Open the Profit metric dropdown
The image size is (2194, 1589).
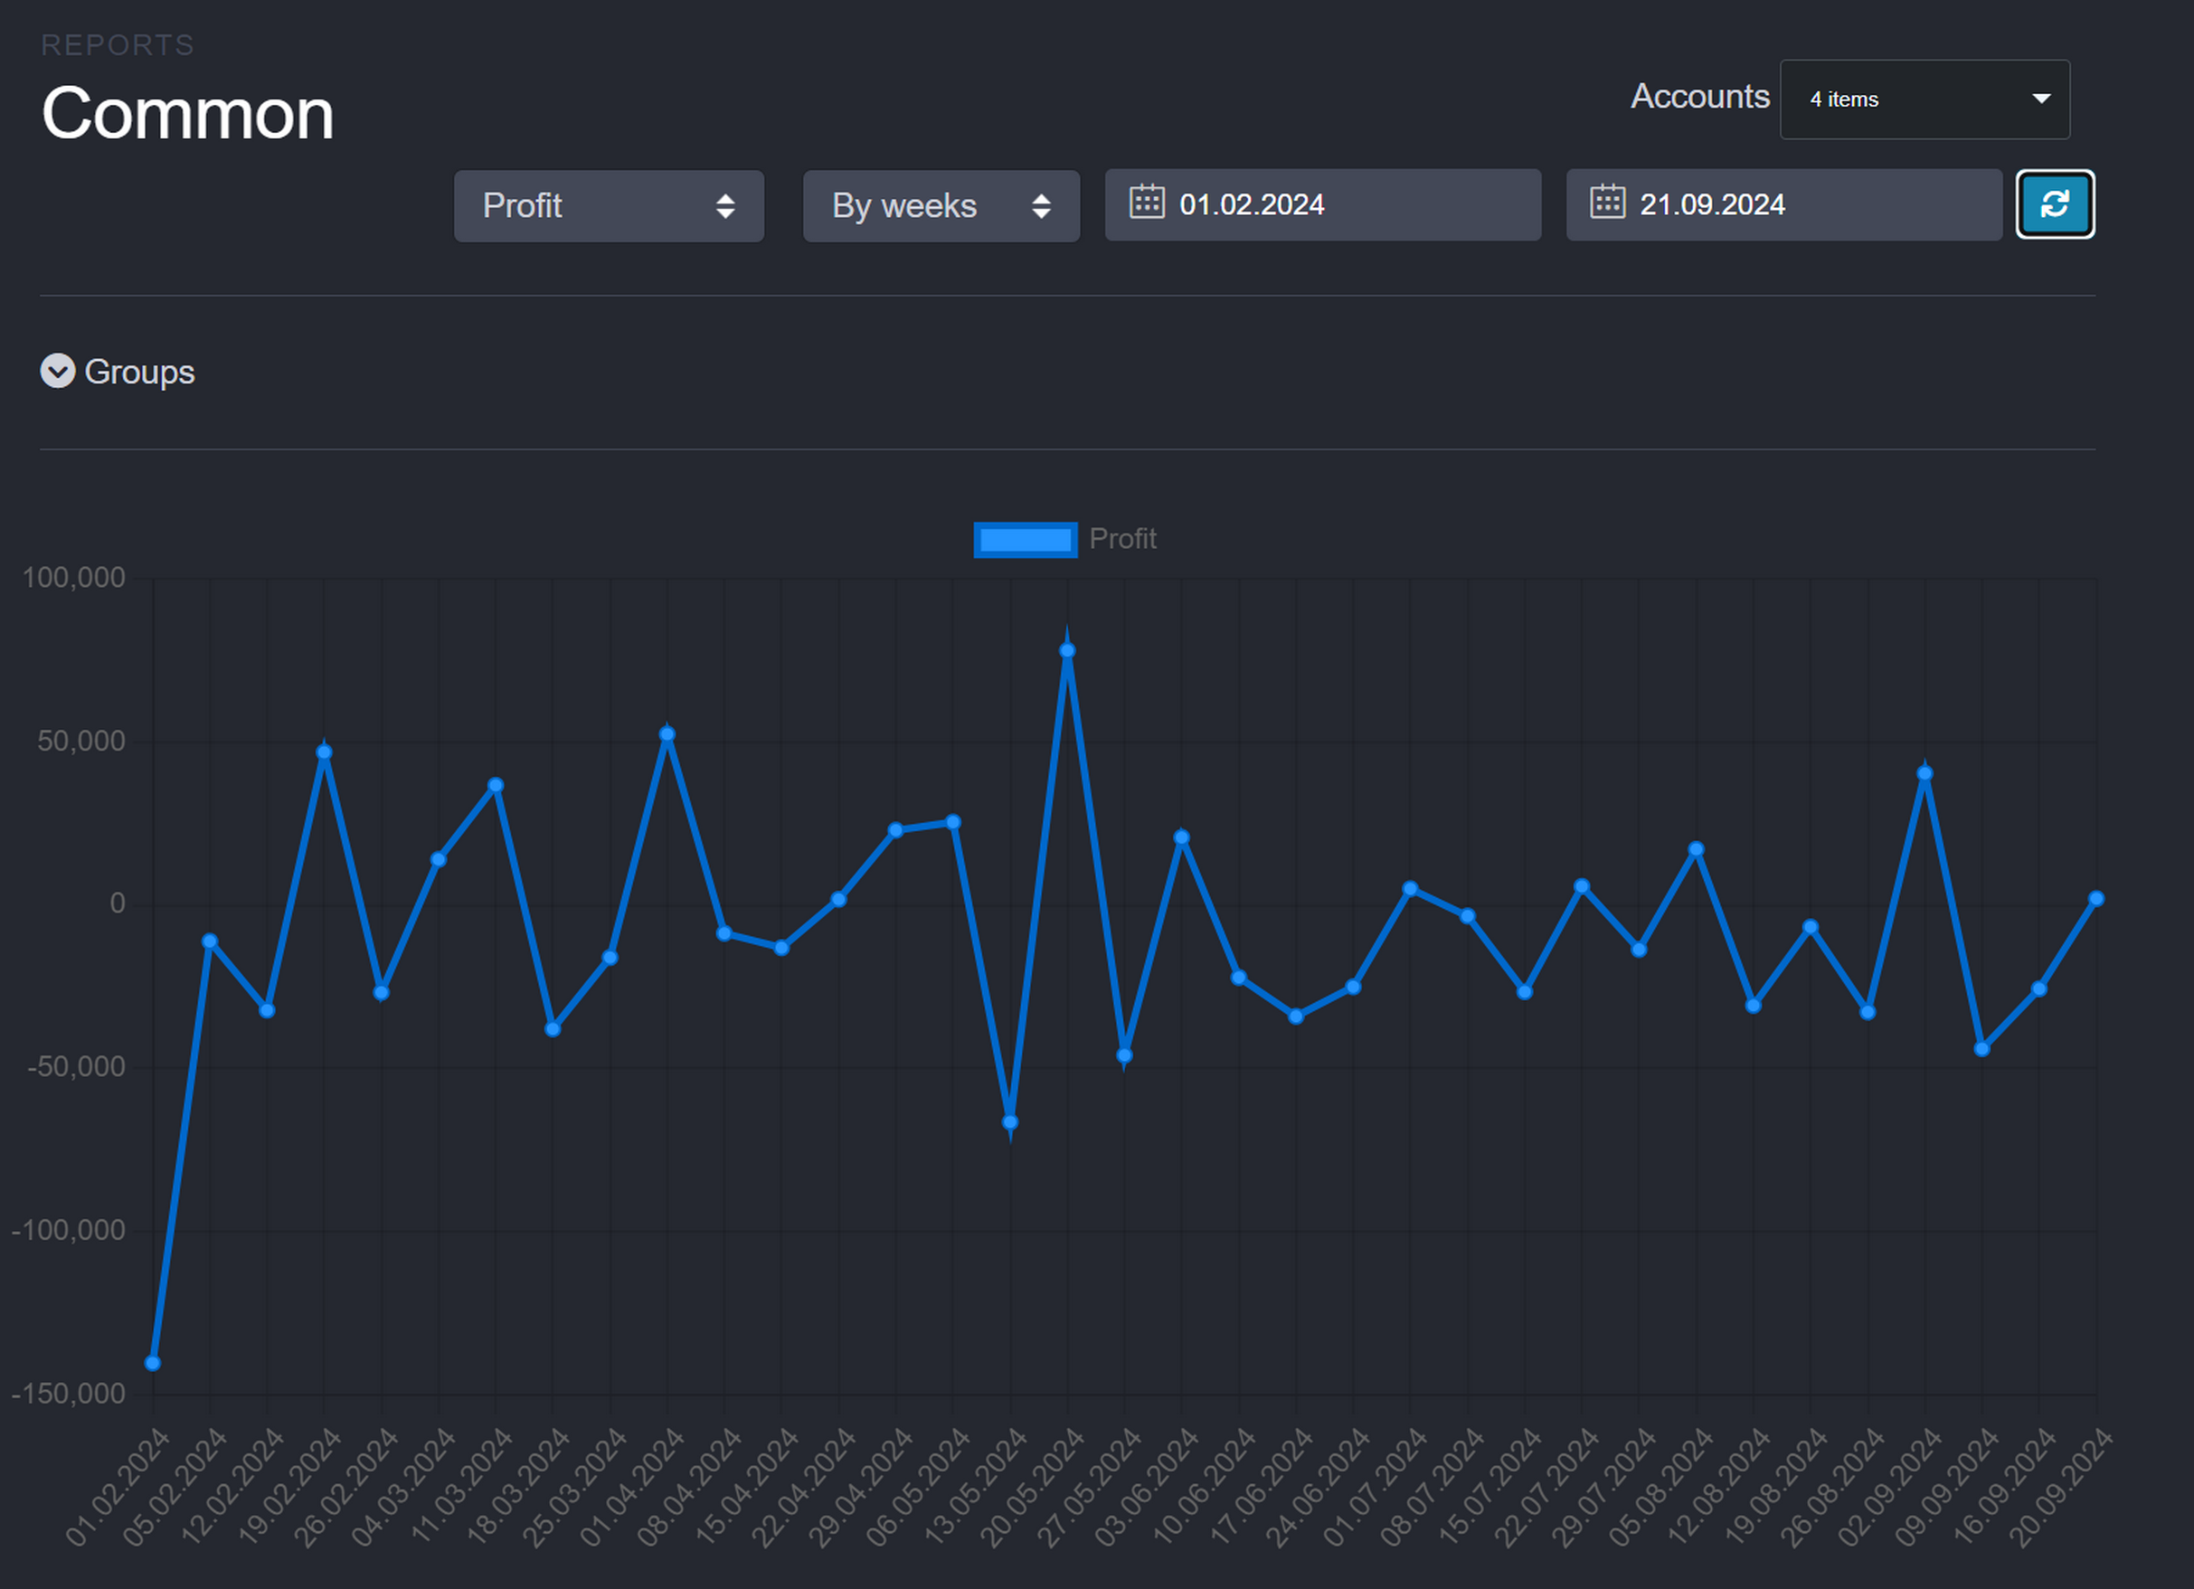(609, 206)
